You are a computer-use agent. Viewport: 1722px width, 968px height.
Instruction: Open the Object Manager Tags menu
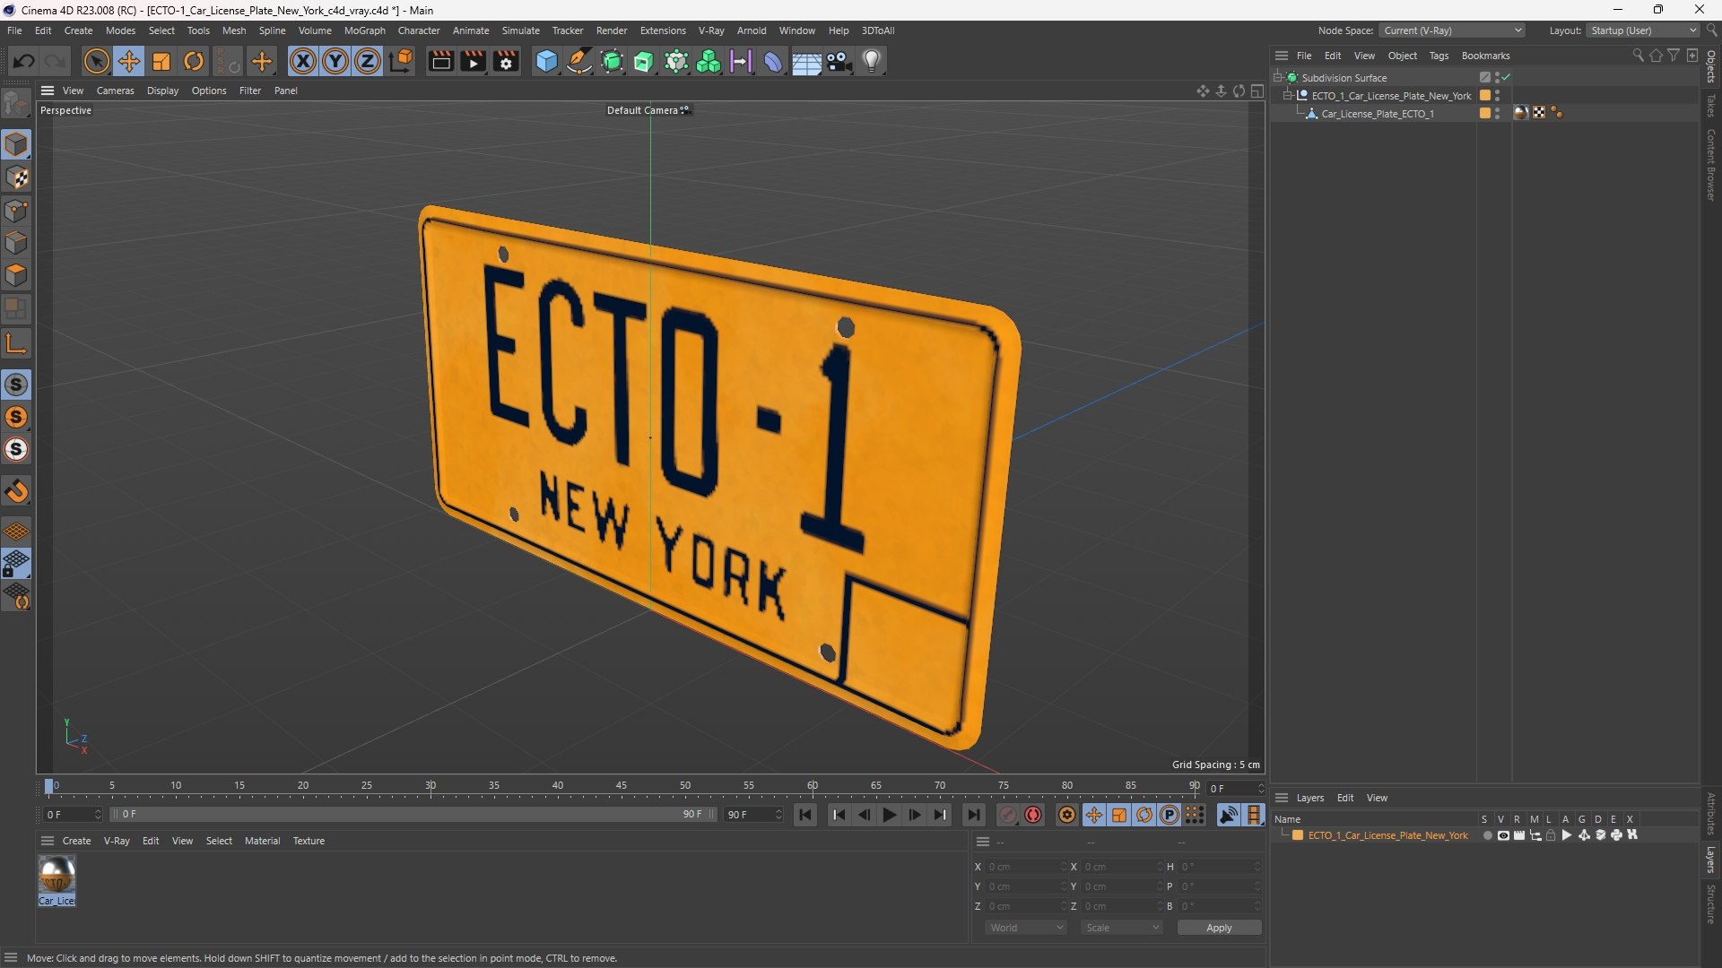[1439, 56]
